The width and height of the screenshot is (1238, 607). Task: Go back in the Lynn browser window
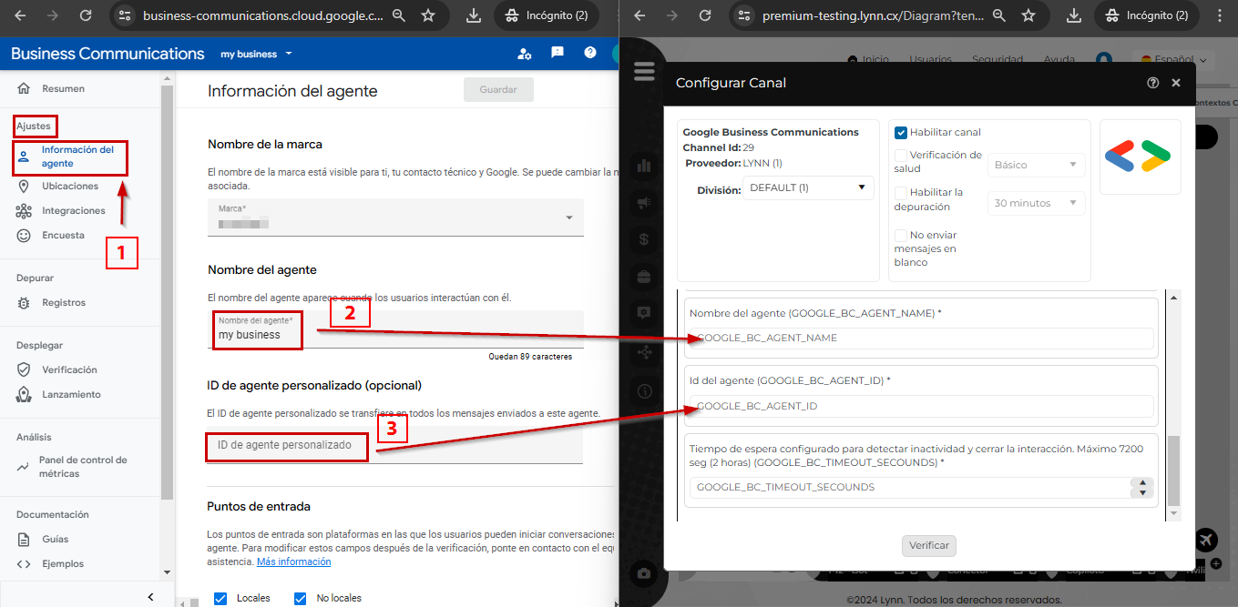[639, 15]
